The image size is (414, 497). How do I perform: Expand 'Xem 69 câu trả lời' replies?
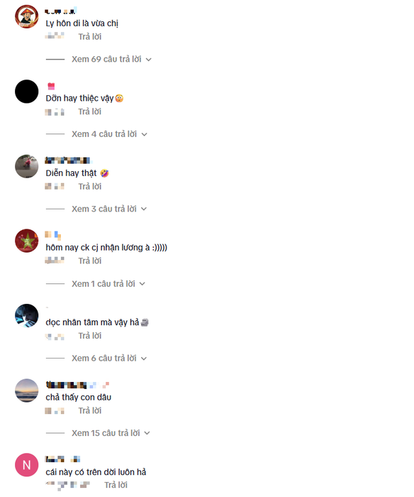click(111, 59)
